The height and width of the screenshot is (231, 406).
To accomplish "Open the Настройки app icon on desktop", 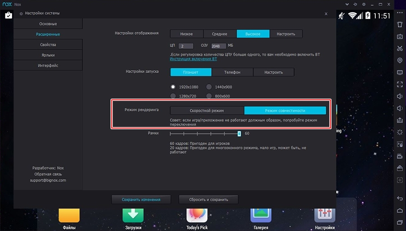I will (325, 216).
